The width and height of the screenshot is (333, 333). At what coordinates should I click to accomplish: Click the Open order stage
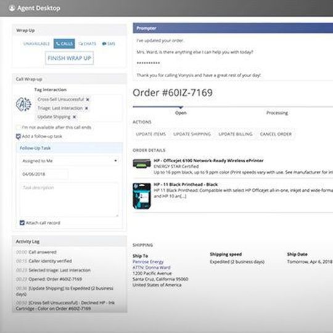pyautogui.click(x=181, y=113)
